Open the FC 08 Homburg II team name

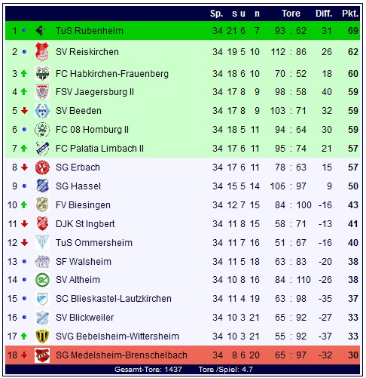point(92,130)
